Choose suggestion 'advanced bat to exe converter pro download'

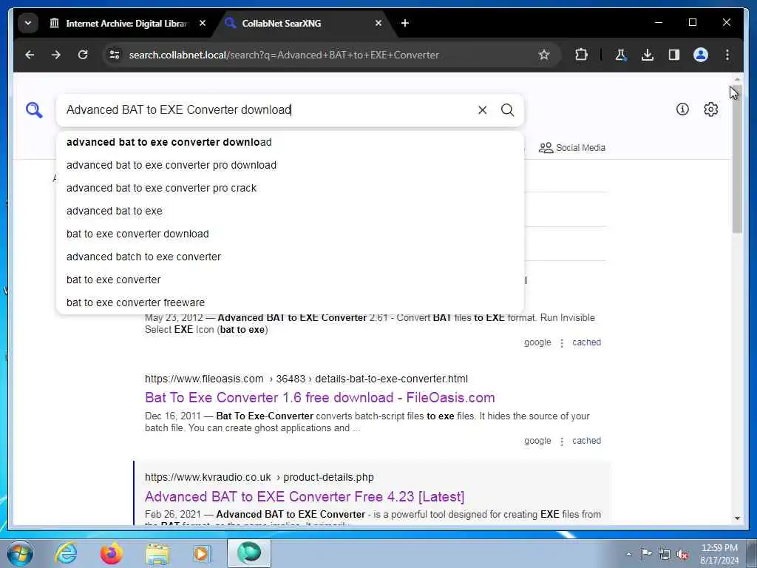pos(290,165)
